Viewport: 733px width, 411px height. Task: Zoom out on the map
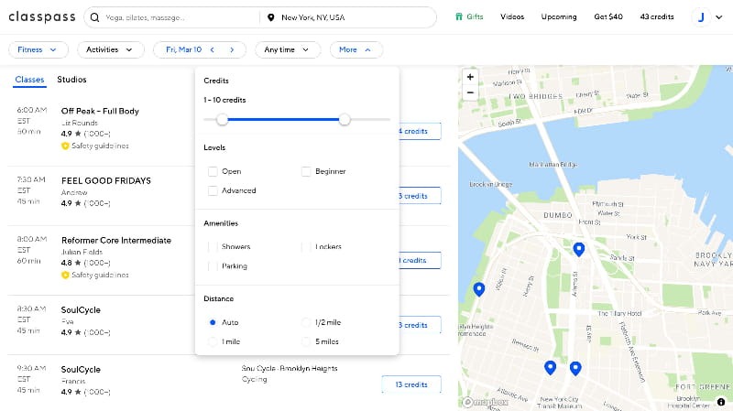point(470,92)
